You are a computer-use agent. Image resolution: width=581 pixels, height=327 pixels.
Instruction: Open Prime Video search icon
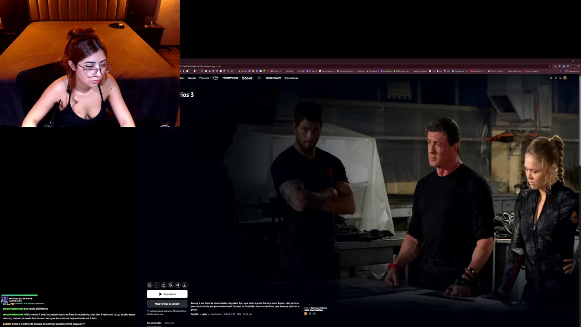[x=551, y=78]
